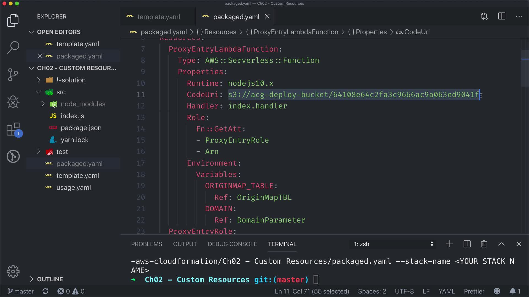This screenshot has height=297, width=529.
Task: Click the Manage gear icon
Action: (x=13, y=272)
